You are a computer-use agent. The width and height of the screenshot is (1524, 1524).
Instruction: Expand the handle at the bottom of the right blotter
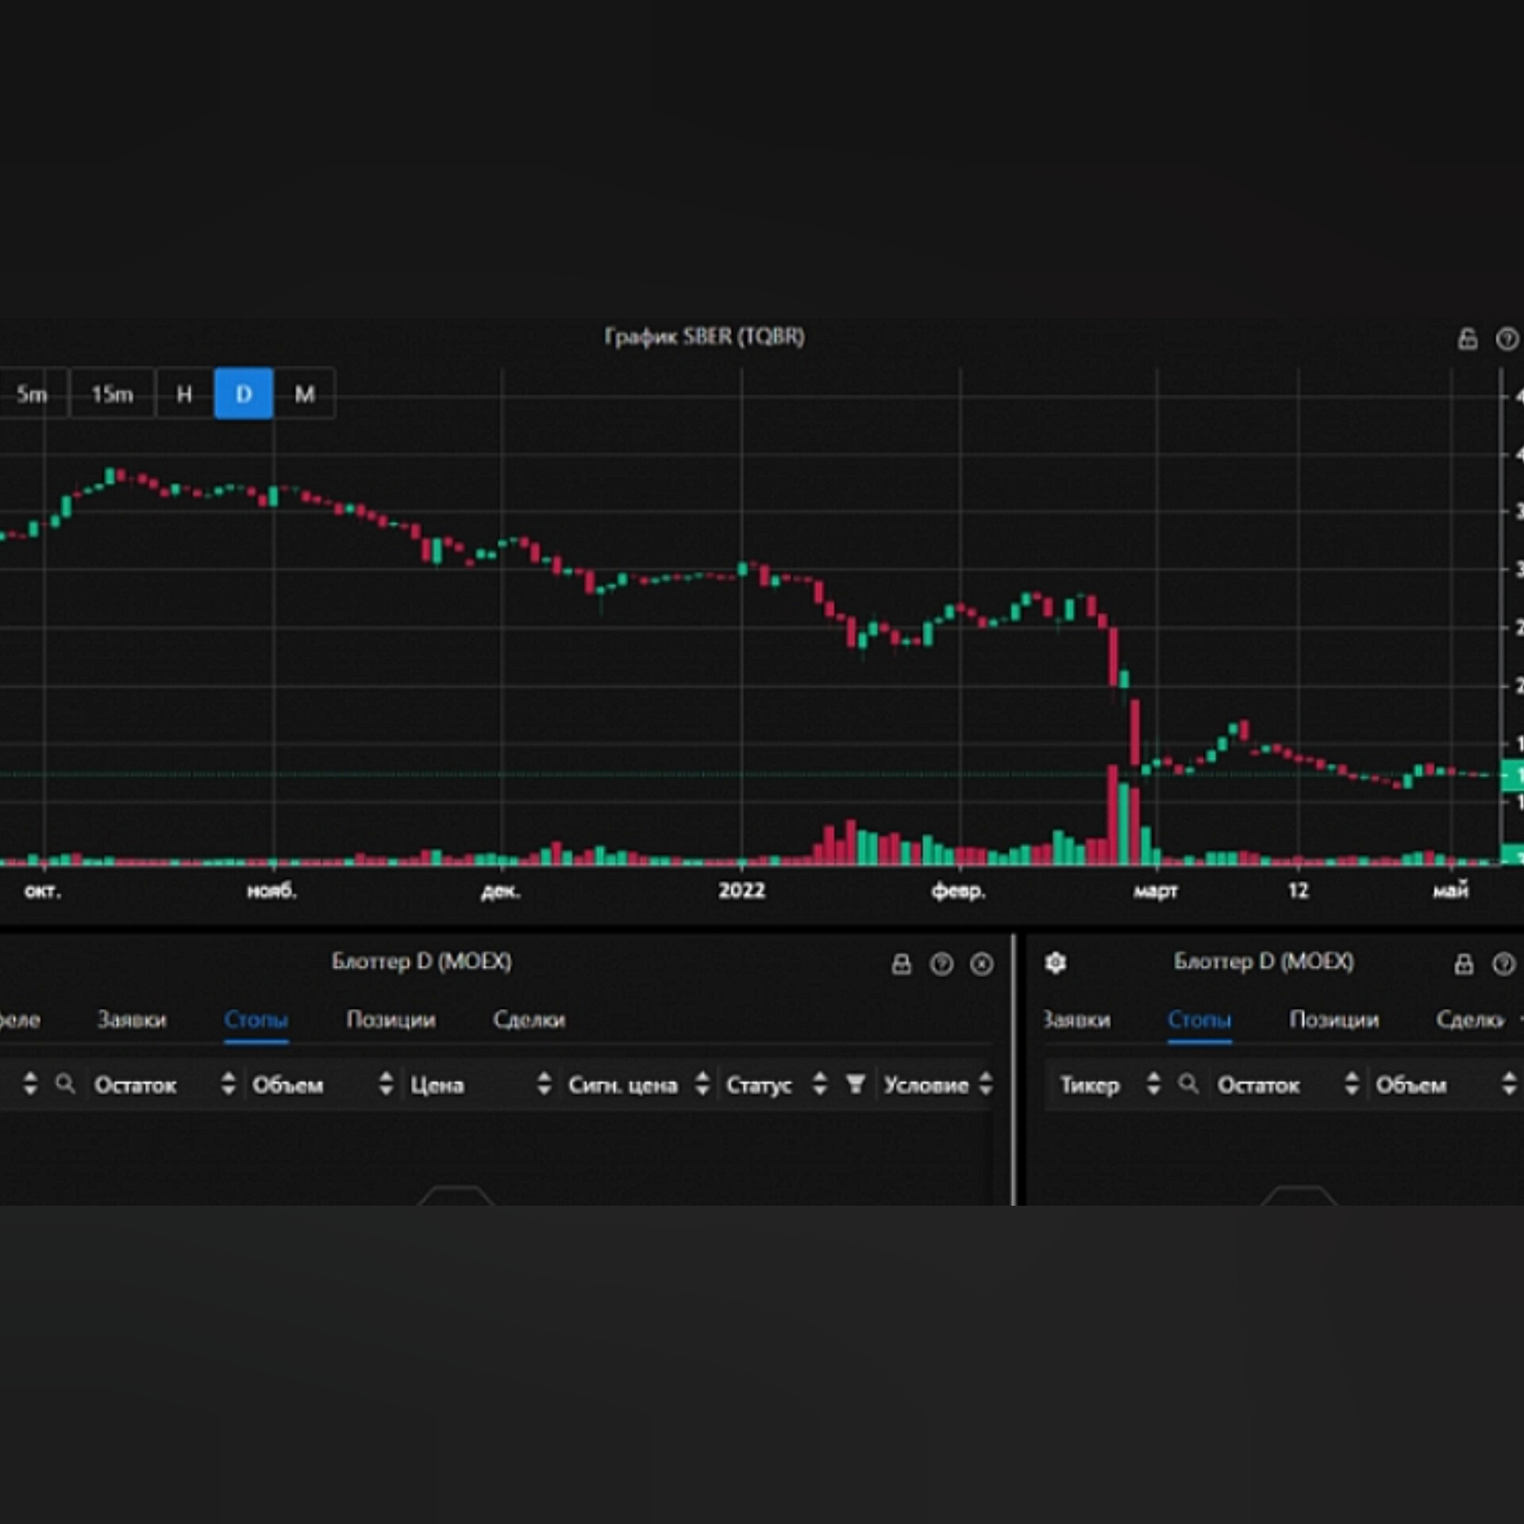click(x=1299, y=1195)
